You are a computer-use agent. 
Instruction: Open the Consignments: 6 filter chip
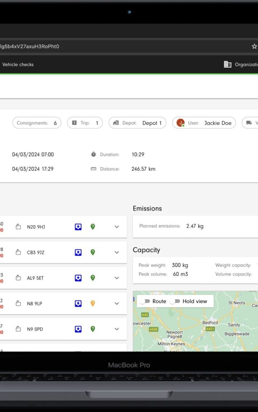37,122
